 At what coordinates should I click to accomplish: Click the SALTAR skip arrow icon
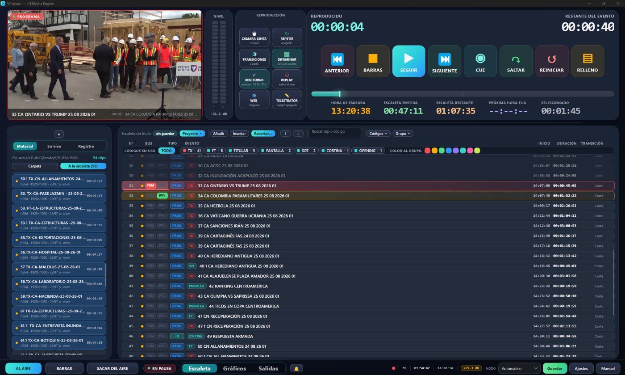(x=516, y=59)
